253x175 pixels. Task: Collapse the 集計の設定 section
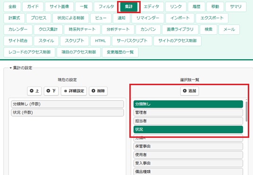point(21,68)
